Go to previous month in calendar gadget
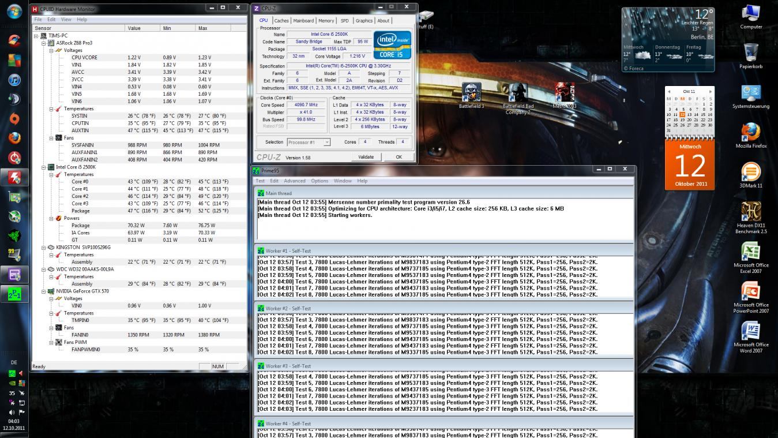This screenshot has height=438, width=778. click(668, 91)
